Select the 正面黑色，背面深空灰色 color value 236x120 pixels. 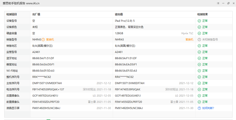(x=129, y=27)
